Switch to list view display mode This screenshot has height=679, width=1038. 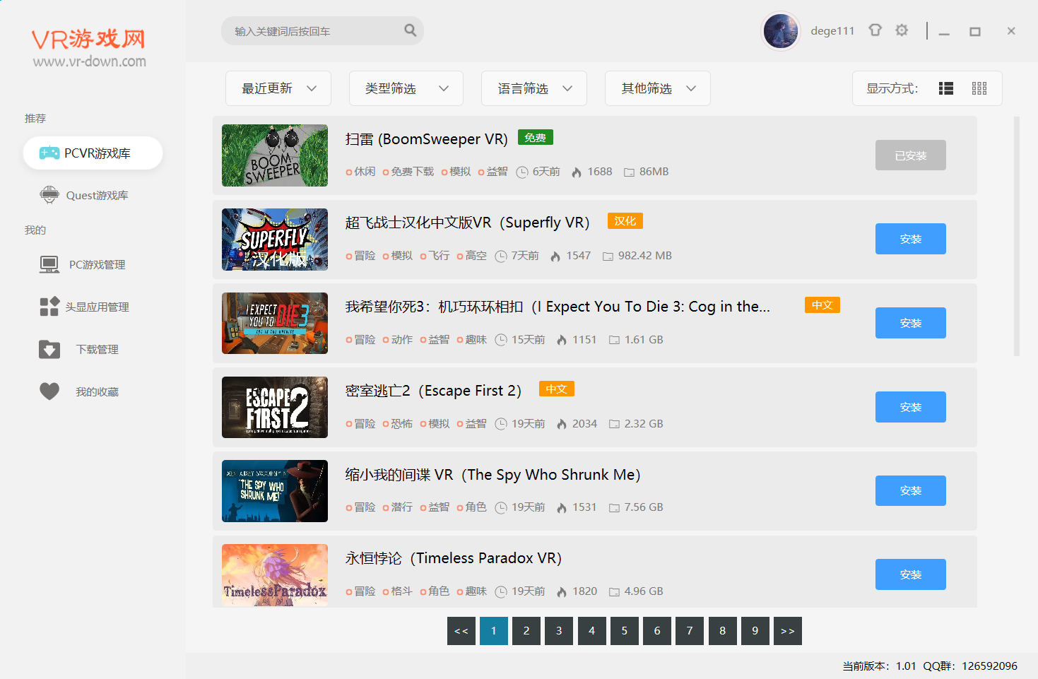tap(946, 88)
